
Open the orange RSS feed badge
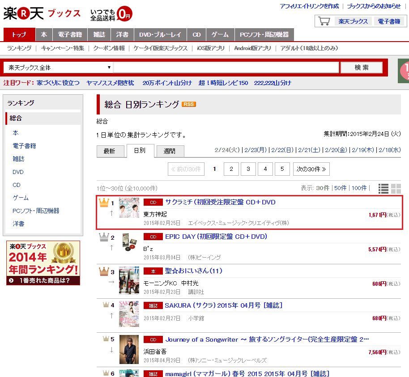tap(188, 104)
